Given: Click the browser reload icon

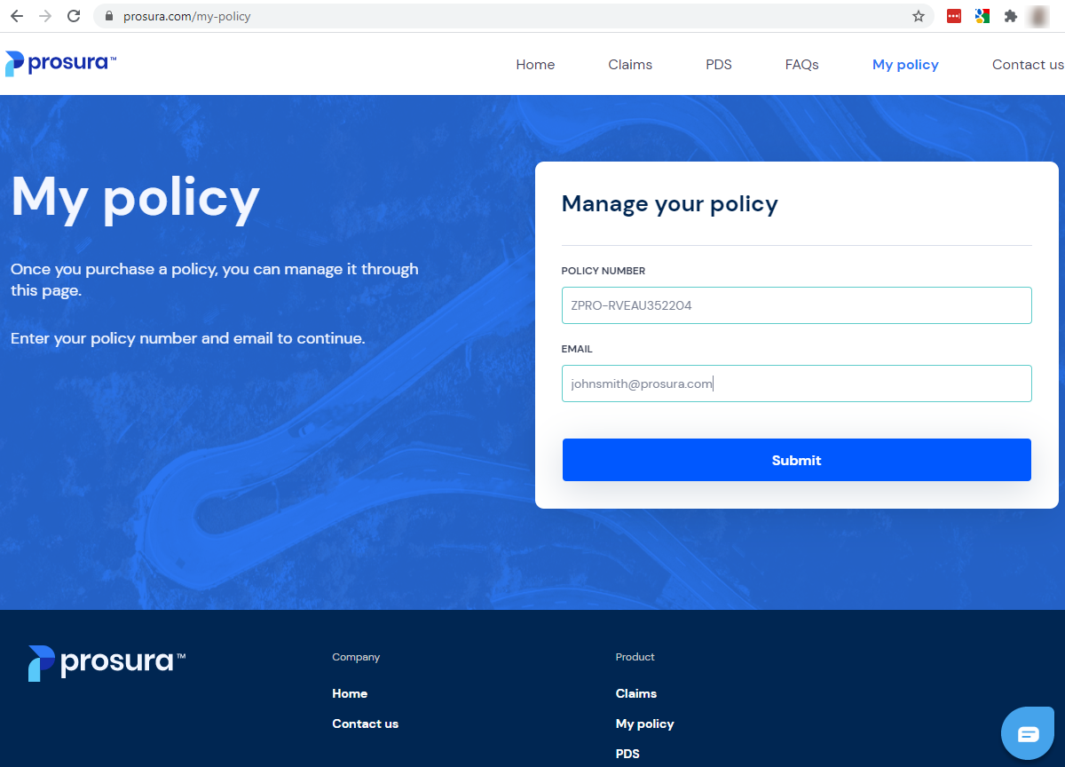Looking at the screenshot, I should 74,16.
